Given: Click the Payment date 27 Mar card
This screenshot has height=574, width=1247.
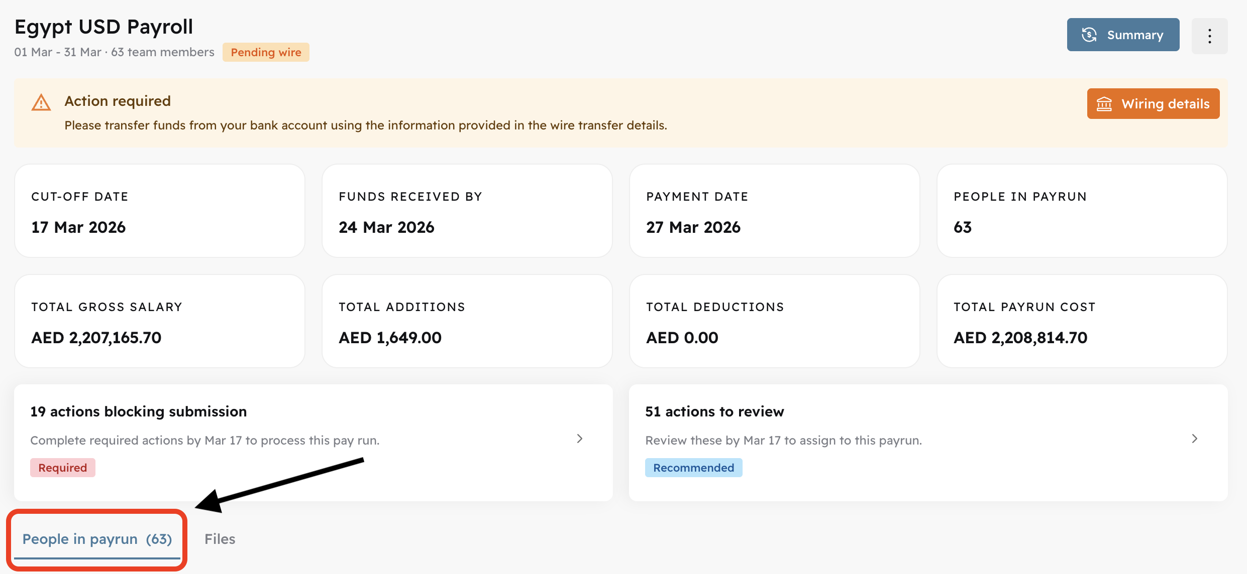Looking at the screenshot, I should click(x=774, y=211).
